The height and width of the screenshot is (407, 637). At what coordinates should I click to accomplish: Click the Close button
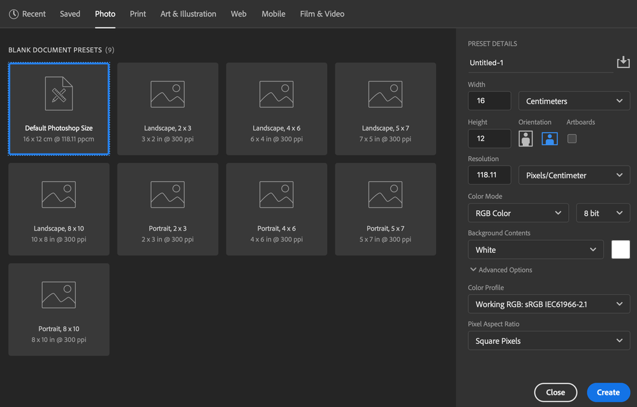555,392
